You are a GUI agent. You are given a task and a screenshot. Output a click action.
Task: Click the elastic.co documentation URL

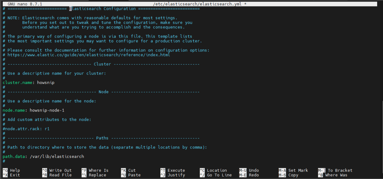[x=89, y=55]
